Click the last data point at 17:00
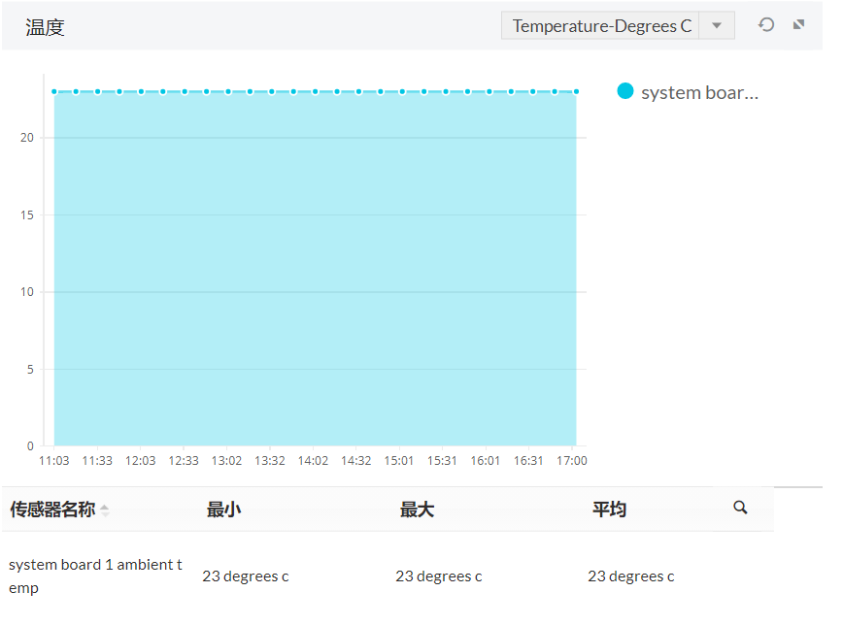 [576, 91]
